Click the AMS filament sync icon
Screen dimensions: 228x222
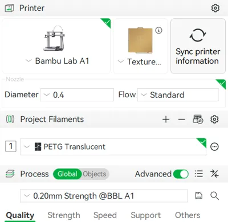(x=198, y=119)
